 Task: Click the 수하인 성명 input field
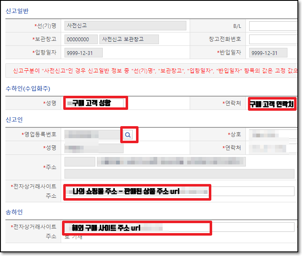click(94, 103)
